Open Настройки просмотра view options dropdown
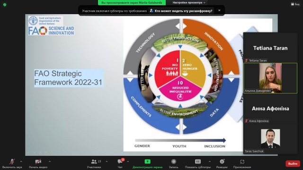Viewport: 303px width, 170px height. point(189,2)
